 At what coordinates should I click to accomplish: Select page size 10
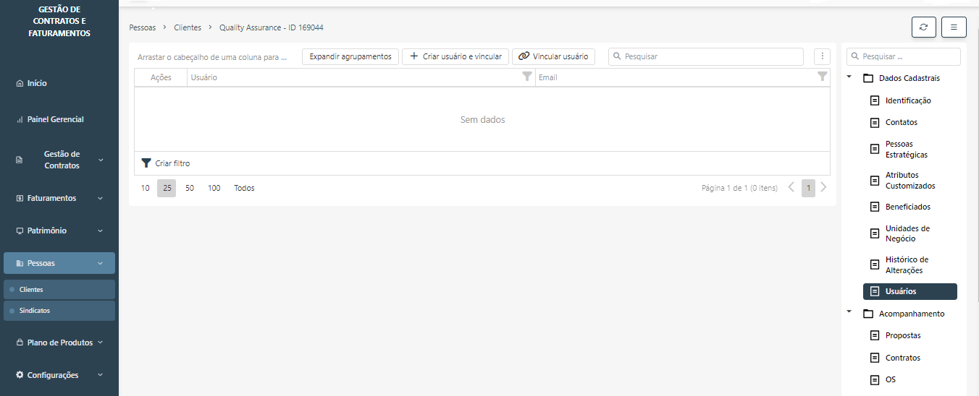[146, 188]
